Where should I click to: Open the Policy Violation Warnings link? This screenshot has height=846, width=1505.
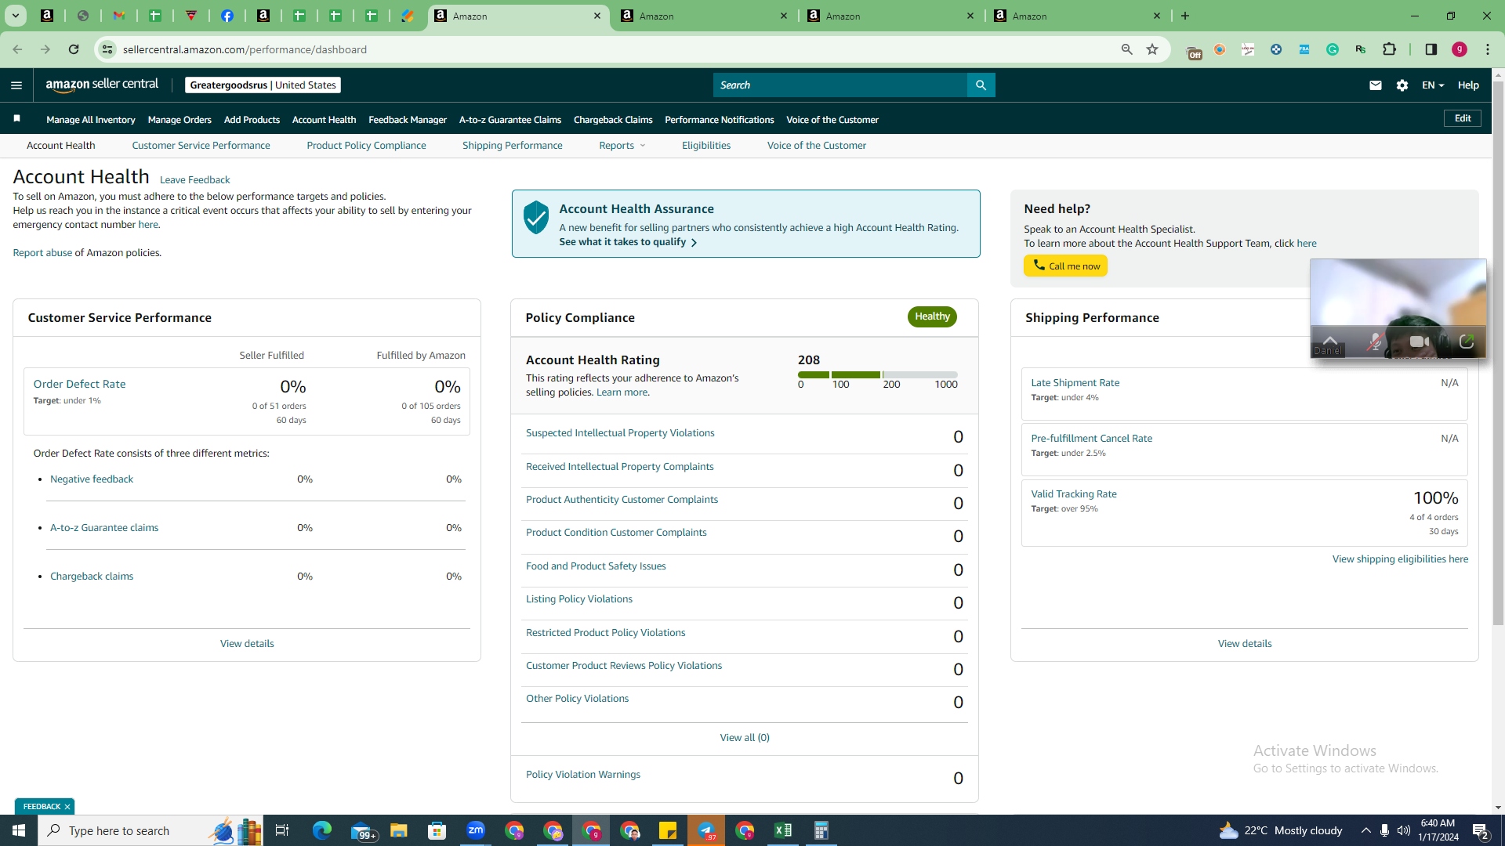pos(583,775)
